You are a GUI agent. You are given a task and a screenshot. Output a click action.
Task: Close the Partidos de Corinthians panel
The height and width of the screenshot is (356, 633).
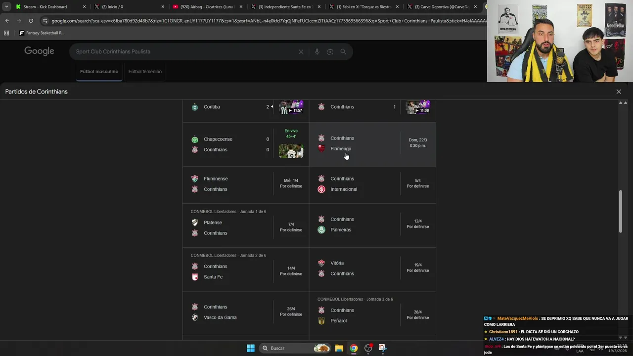(x=619, y=91)
